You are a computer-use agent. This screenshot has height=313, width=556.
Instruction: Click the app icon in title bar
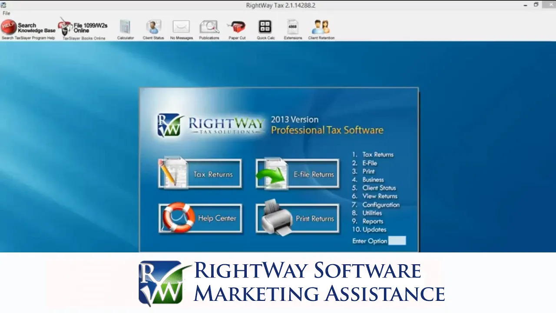pos(3,5)
